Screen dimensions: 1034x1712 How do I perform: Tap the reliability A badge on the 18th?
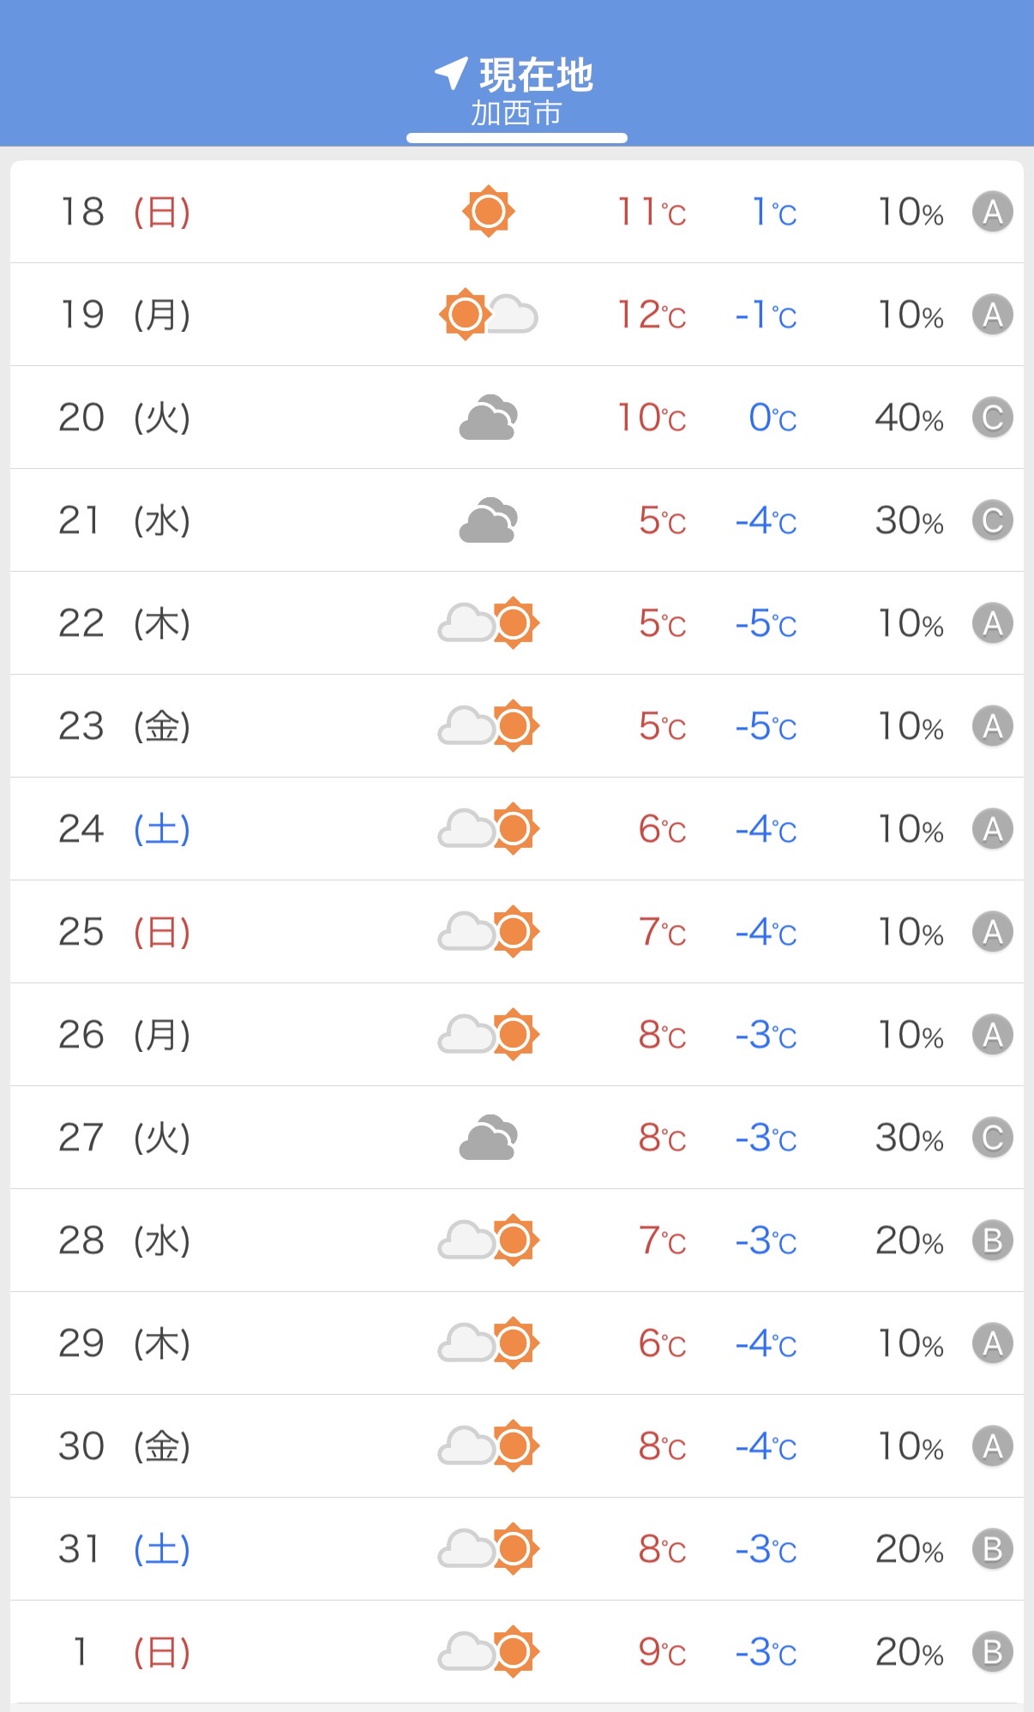(992, 212)
